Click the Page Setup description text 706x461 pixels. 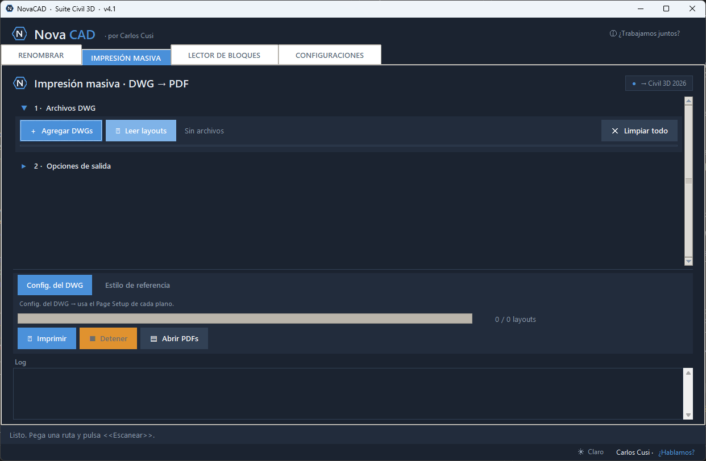click(x=97, y=304)
